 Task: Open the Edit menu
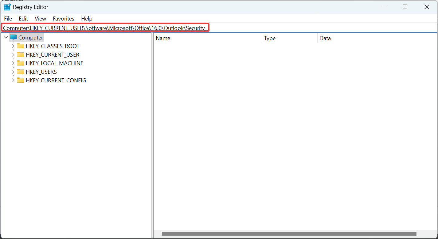(23, 19)
